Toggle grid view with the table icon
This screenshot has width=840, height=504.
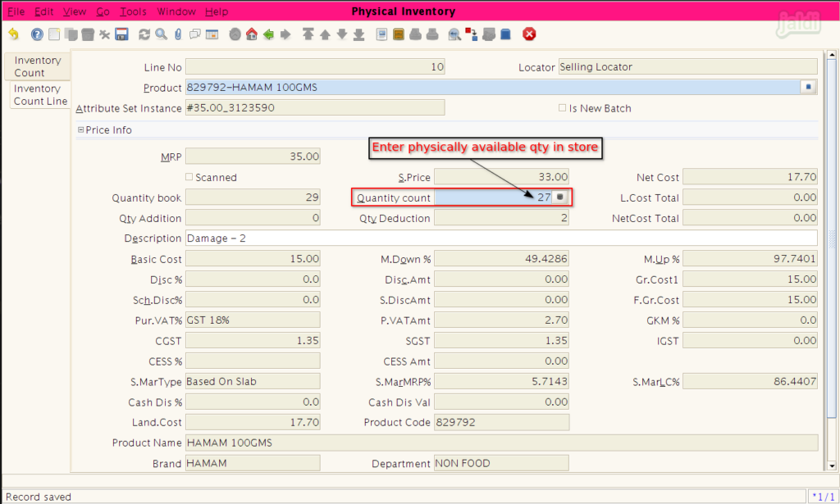pyautogui.click(x=212, y=34)
